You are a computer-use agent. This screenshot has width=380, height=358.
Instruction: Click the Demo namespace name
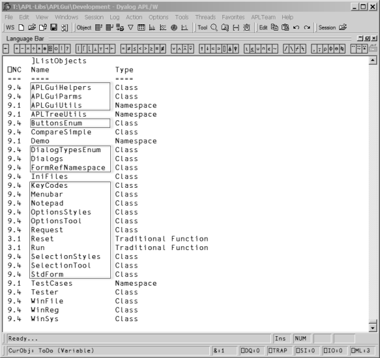tap(40, 141)
